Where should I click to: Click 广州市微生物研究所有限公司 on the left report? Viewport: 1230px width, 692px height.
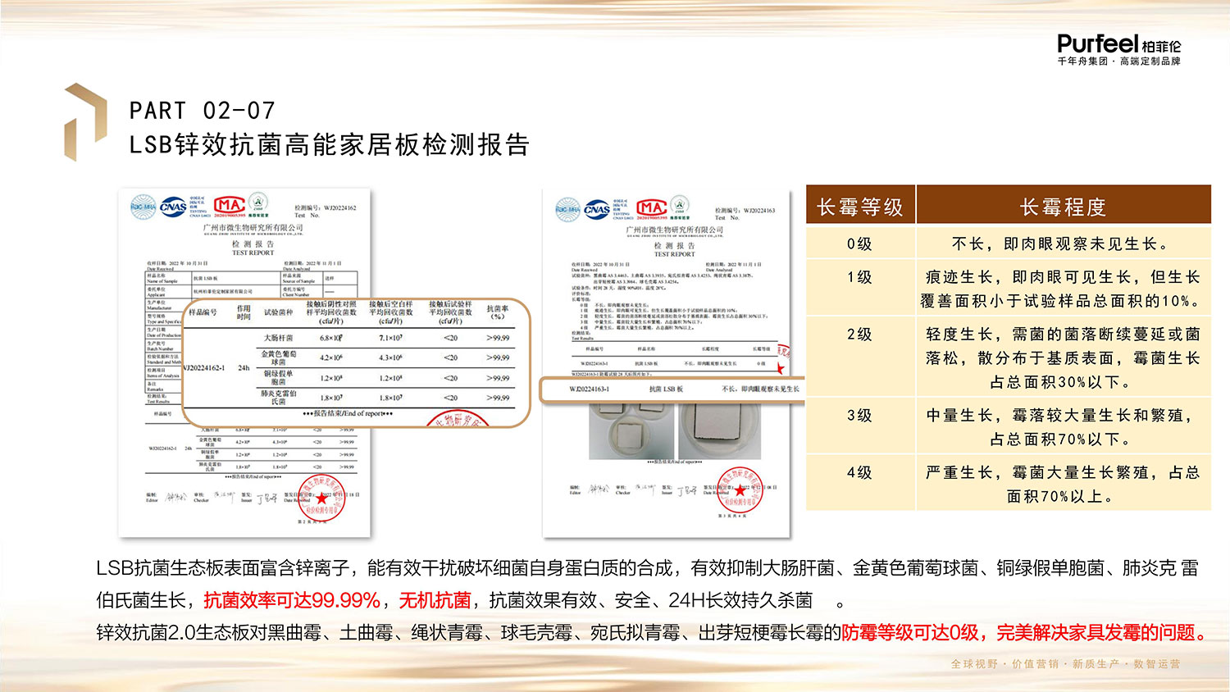[x=253, y=227]
